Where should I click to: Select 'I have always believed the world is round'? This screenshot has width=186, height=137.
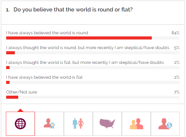(47, 33)
